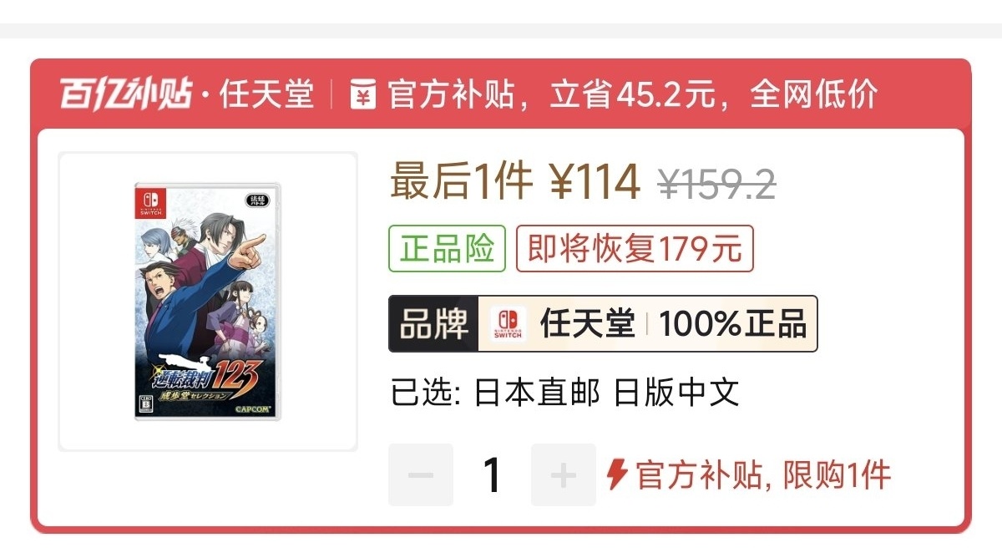Click the plus quantity button
Image resolution: width=1002 pixels, height=558 pixels.
point(564,474)
